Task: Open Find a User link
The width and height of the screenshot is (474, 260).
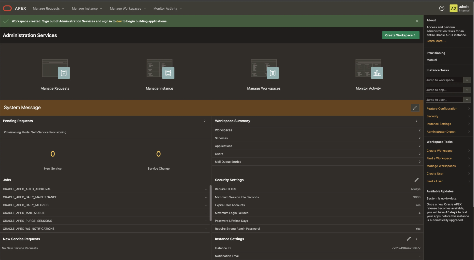Action: (434, 181)
